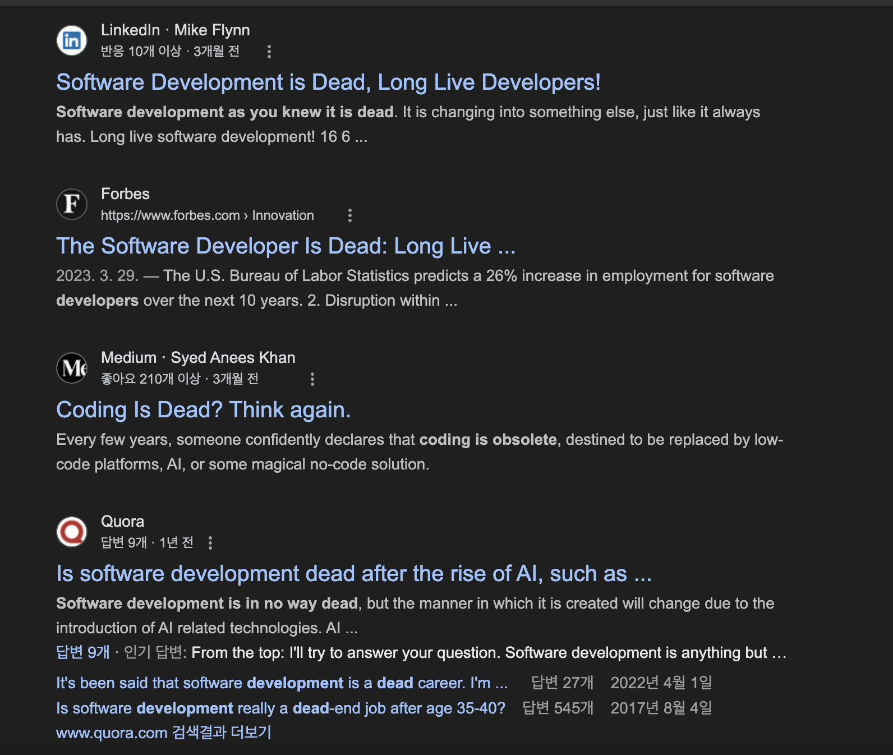Click the "Quora" source name
This screenshot has width=893, height=755.
(122, 522)
